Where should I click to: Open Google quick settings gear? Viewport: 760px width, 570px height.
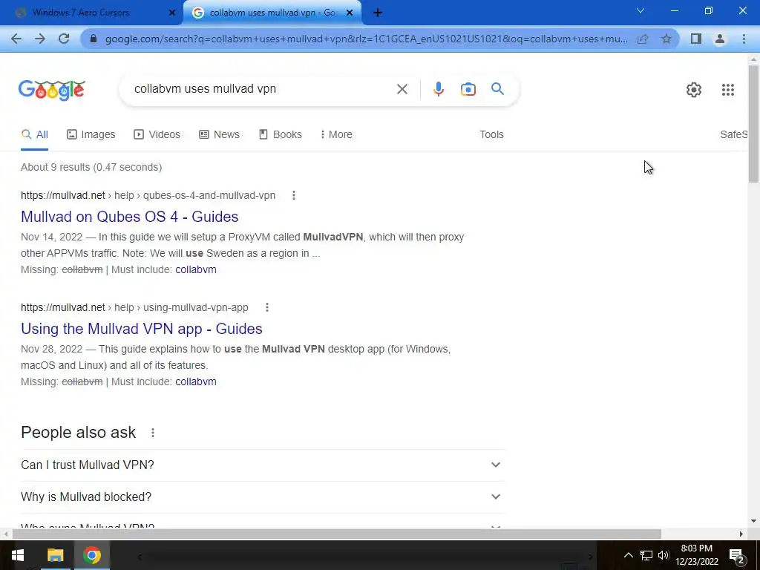694,90
